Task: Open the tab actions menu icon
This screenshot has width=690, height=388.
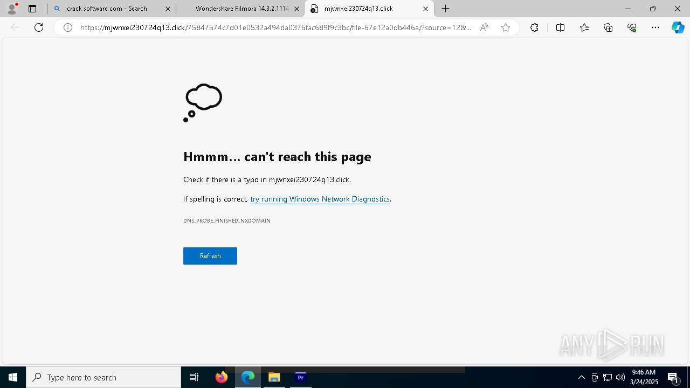Action: point(32,9)
